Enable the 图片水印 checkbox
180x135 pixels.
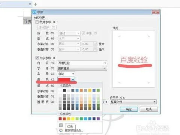(x=37, y=22)
